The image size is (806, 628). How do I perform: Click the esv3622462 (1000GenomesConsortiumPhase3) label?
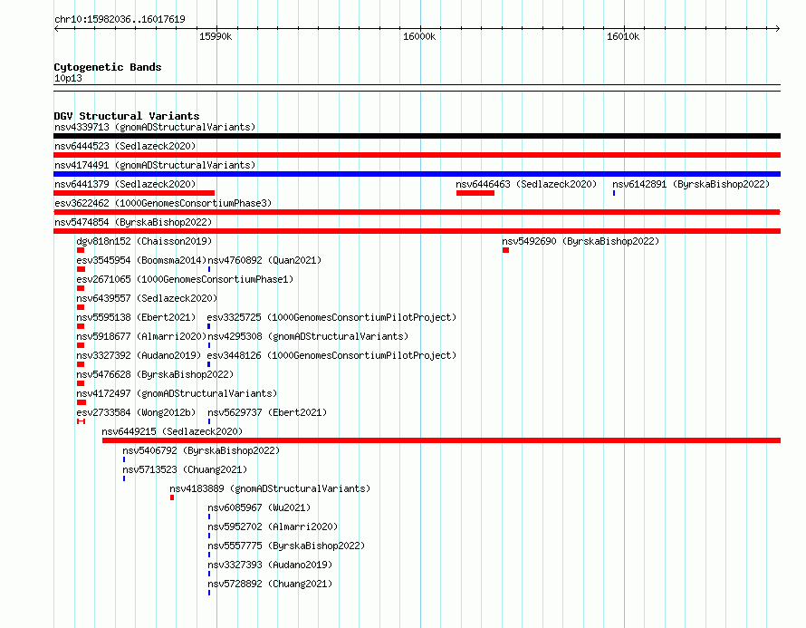tap(163, 203)
